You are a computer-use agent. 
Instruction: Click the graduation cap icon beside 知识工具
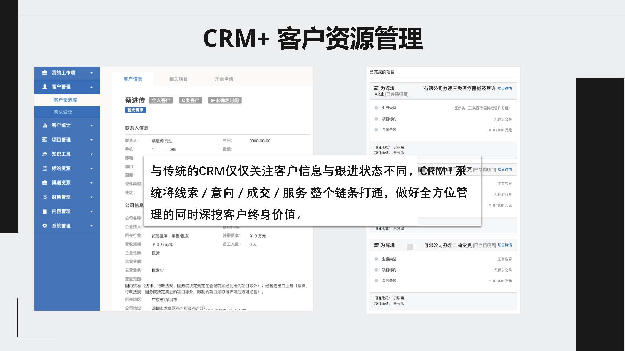45,154
